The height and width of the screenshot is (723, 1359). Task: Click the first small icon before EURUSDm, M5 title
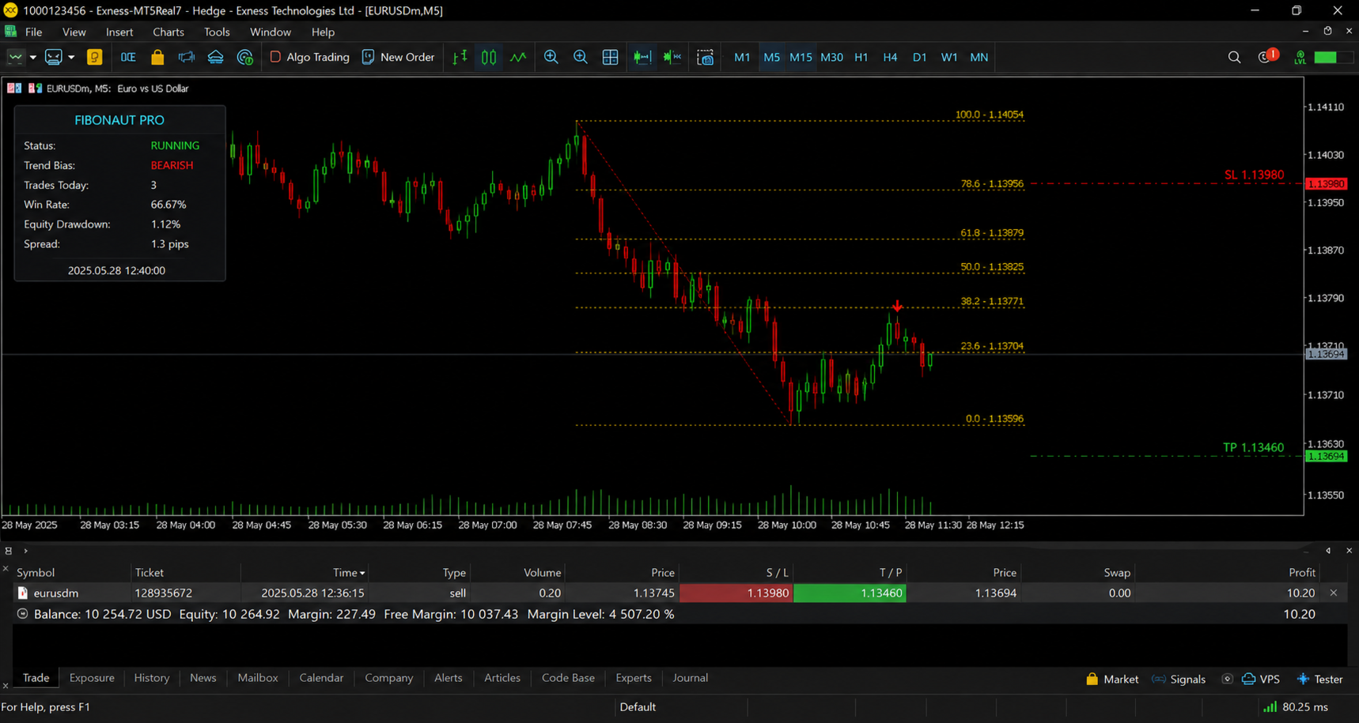point(14,88)
